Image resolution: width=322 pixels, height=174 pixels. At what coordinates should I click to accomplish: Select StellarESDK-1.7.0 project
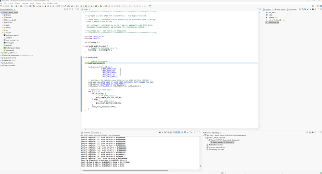pos(8,60)
